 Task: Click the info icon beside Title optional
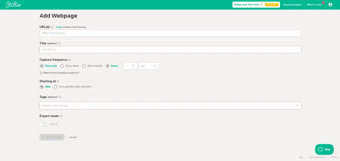pos(59,43)
